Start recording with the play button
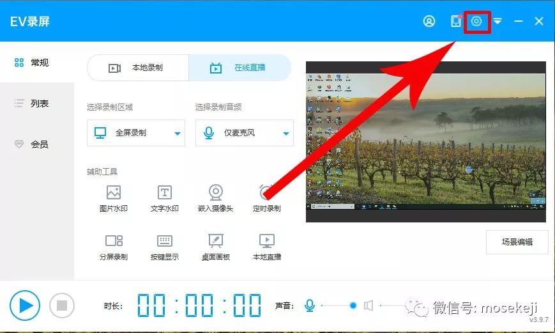The width and height of the screenshot is (555, 333). click(x=25, y=306)
